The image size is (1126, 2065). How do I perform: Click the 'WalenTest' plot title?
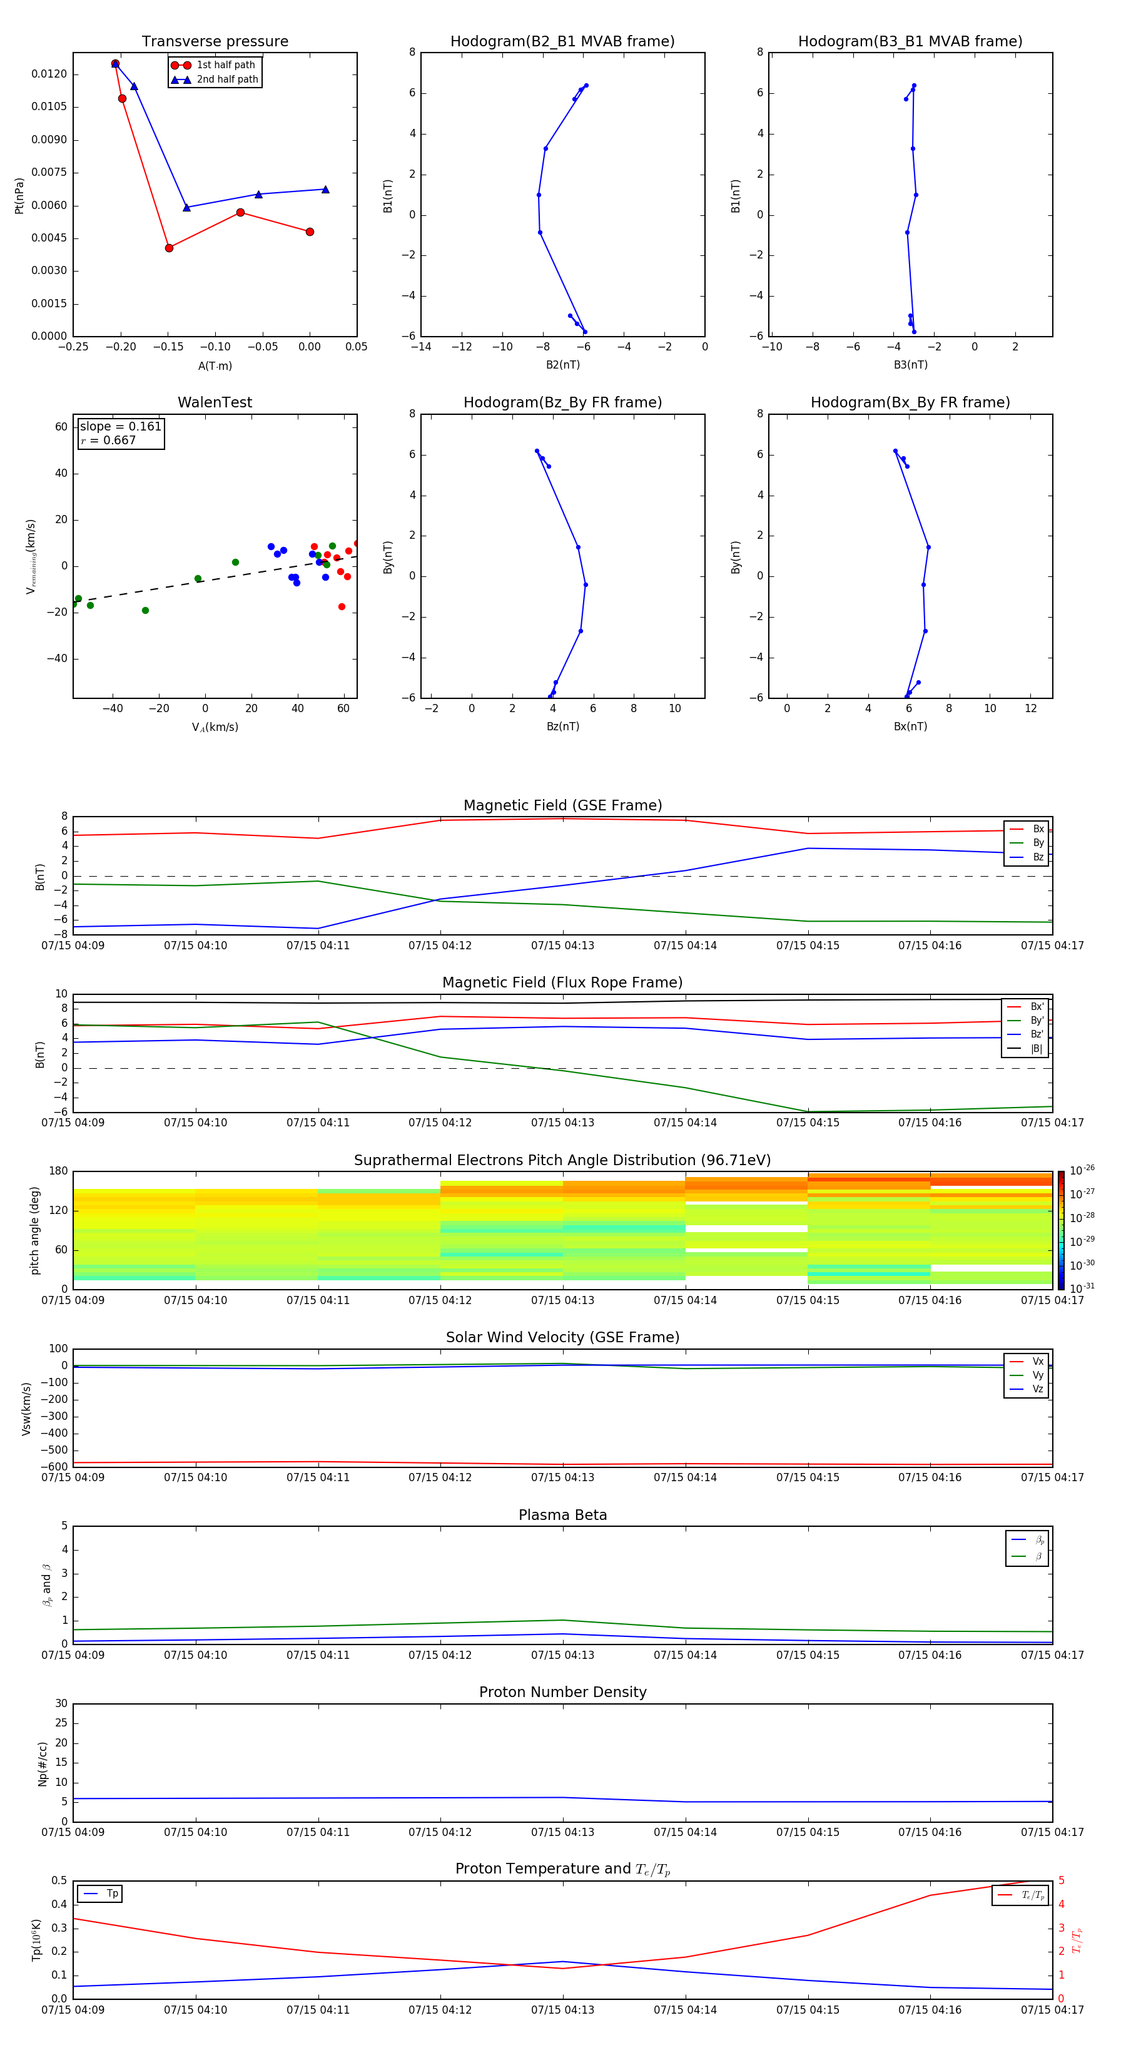coord(215,402)
